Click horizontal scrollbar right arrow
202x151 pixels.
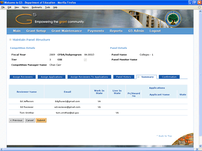[197, 149]
